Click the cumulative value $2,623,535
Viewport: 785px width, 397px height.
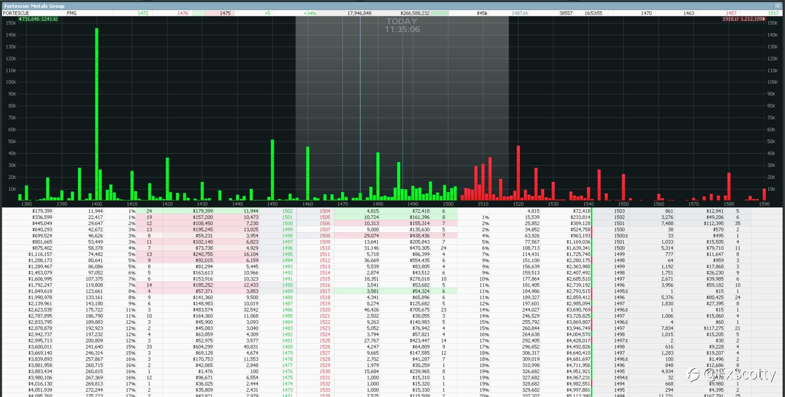coord(40,310)
